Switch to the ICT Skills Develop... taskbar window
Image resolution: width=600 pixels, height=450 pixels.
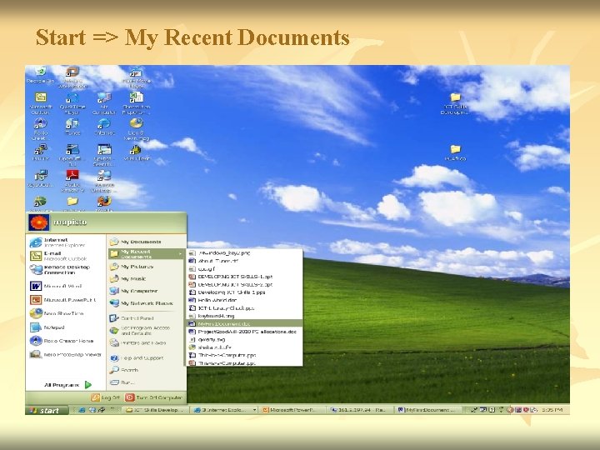[156, 410]
